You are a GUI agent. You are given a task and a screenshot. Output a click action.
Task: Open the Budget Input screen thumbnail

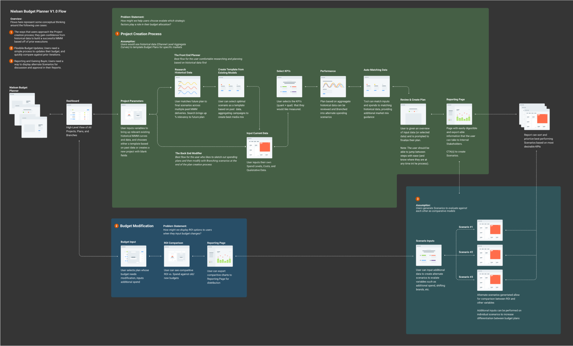[x=134, y=256]
